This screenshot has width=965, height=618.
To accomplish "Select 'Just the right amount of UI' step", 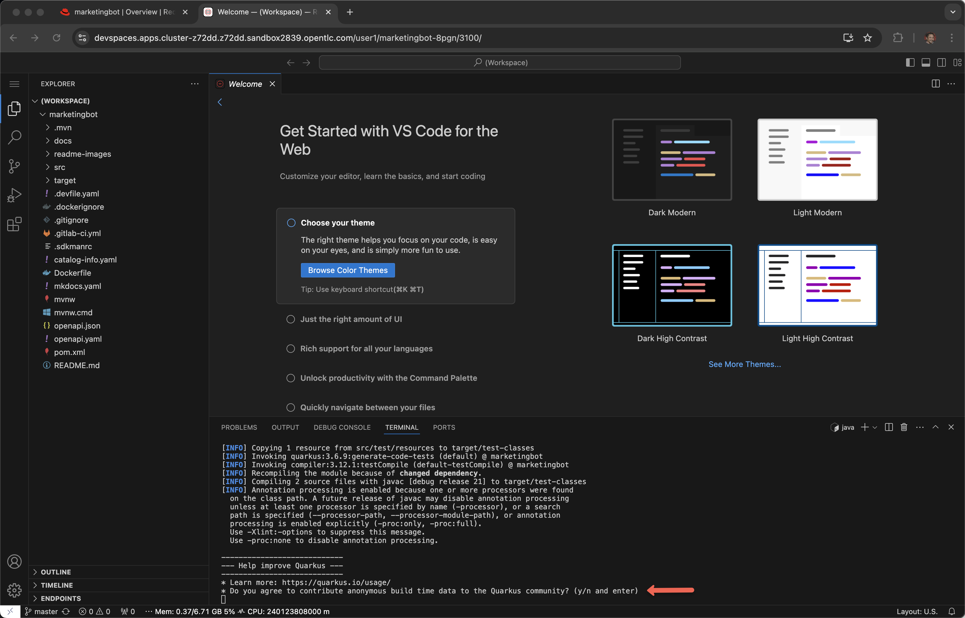I will point(351,319).
